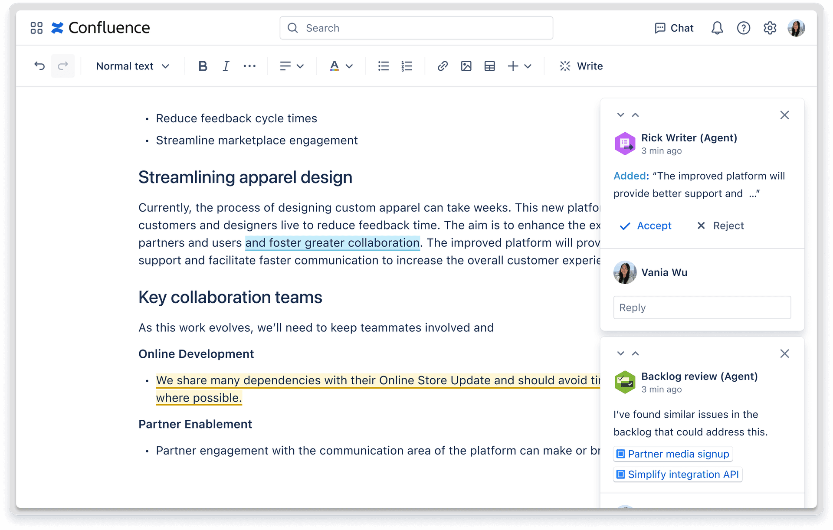This screenshot has width=833, height=530.
Task: Insert a table from the toolbar
Action: point(490,66)
